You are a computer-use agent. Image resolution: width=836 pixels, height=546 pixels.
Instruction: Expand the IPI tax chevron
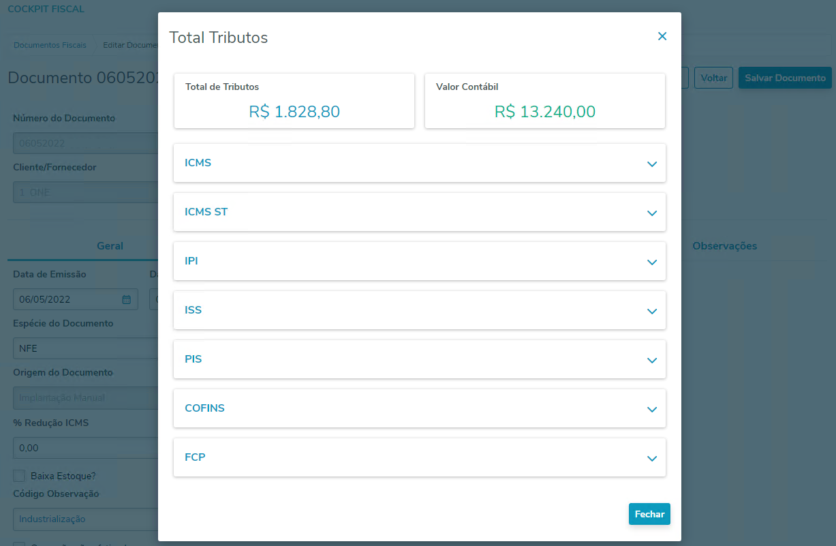pyautogui.click(x=651, y=262)
